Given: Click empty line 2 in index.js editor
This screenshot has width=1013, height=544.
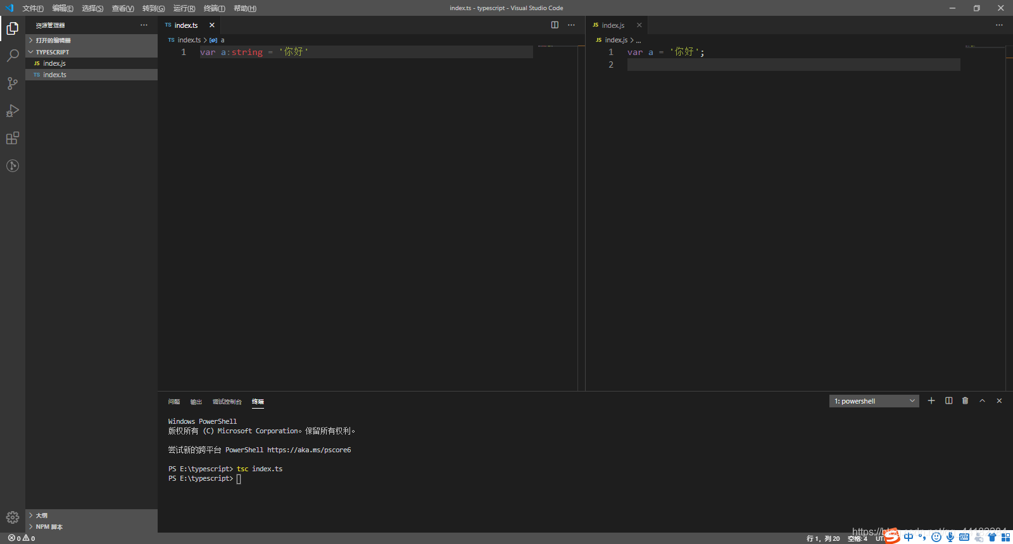Looking at the screenshot, I should click(x=793, y=65).
